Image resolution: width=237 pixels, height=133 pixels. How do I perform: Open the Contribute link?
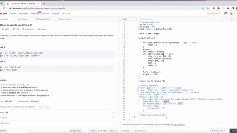point(140,131)
